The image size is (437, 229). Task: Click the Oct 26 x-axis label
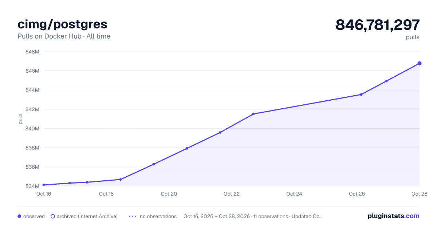(x=357, y=194)
